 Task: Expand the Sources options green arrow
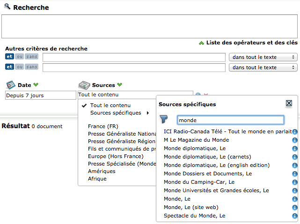coord(120,85)
